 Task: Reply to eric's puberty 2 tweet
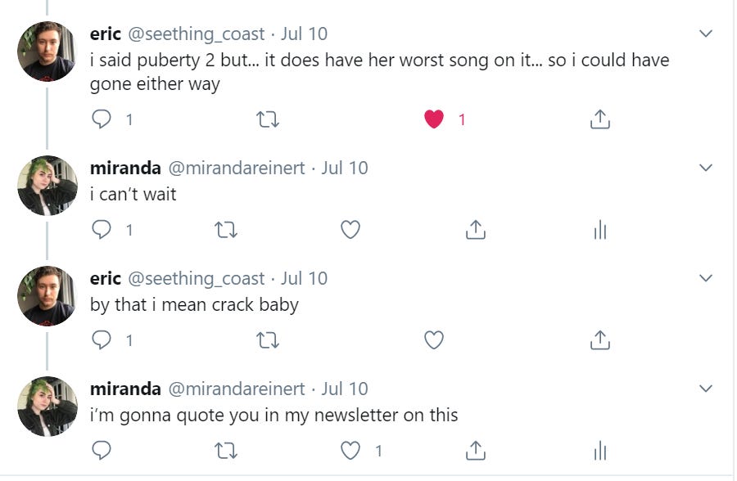pos(102,119)
